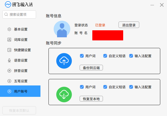Viewport: 167px width, 116px height.
Task: Click the search magnifier icon
Action: tap(6, 15)
